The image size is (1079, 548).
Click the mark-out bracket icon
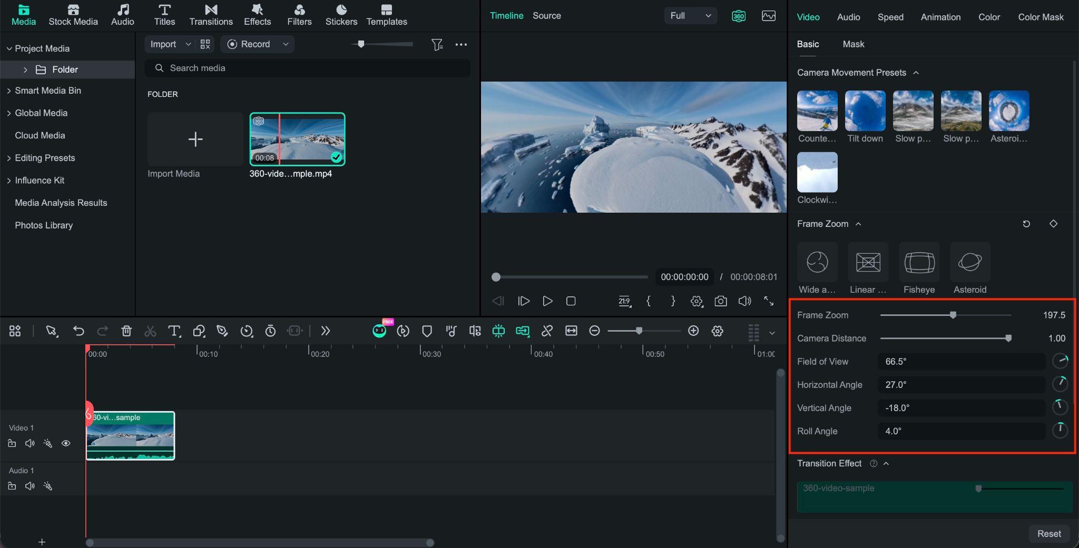[673, 301]
